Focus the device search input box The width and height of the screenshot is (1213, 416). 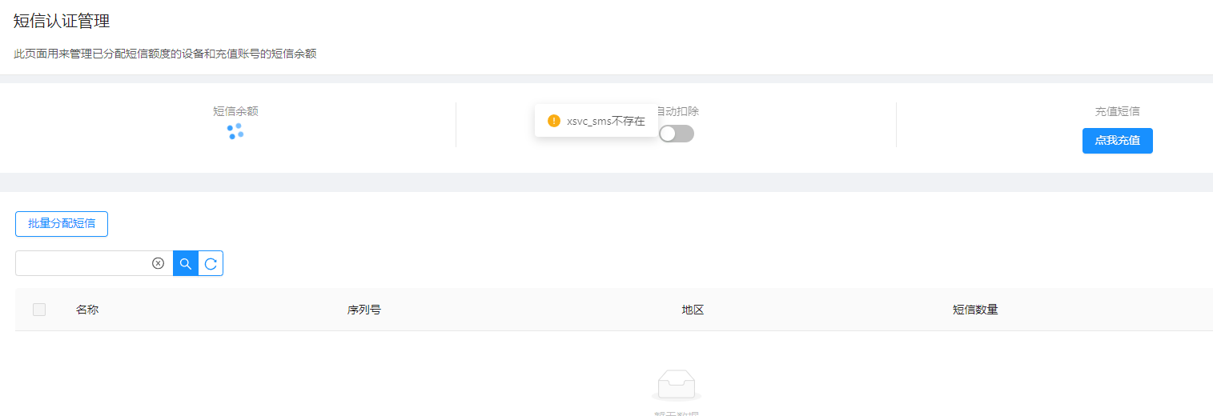pyautogui.click(x=82, y=263)
